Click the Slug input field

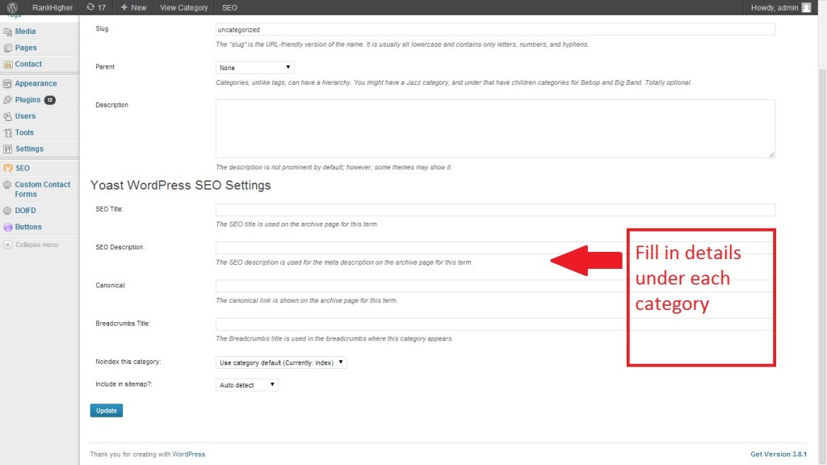[x=495, y=30]
